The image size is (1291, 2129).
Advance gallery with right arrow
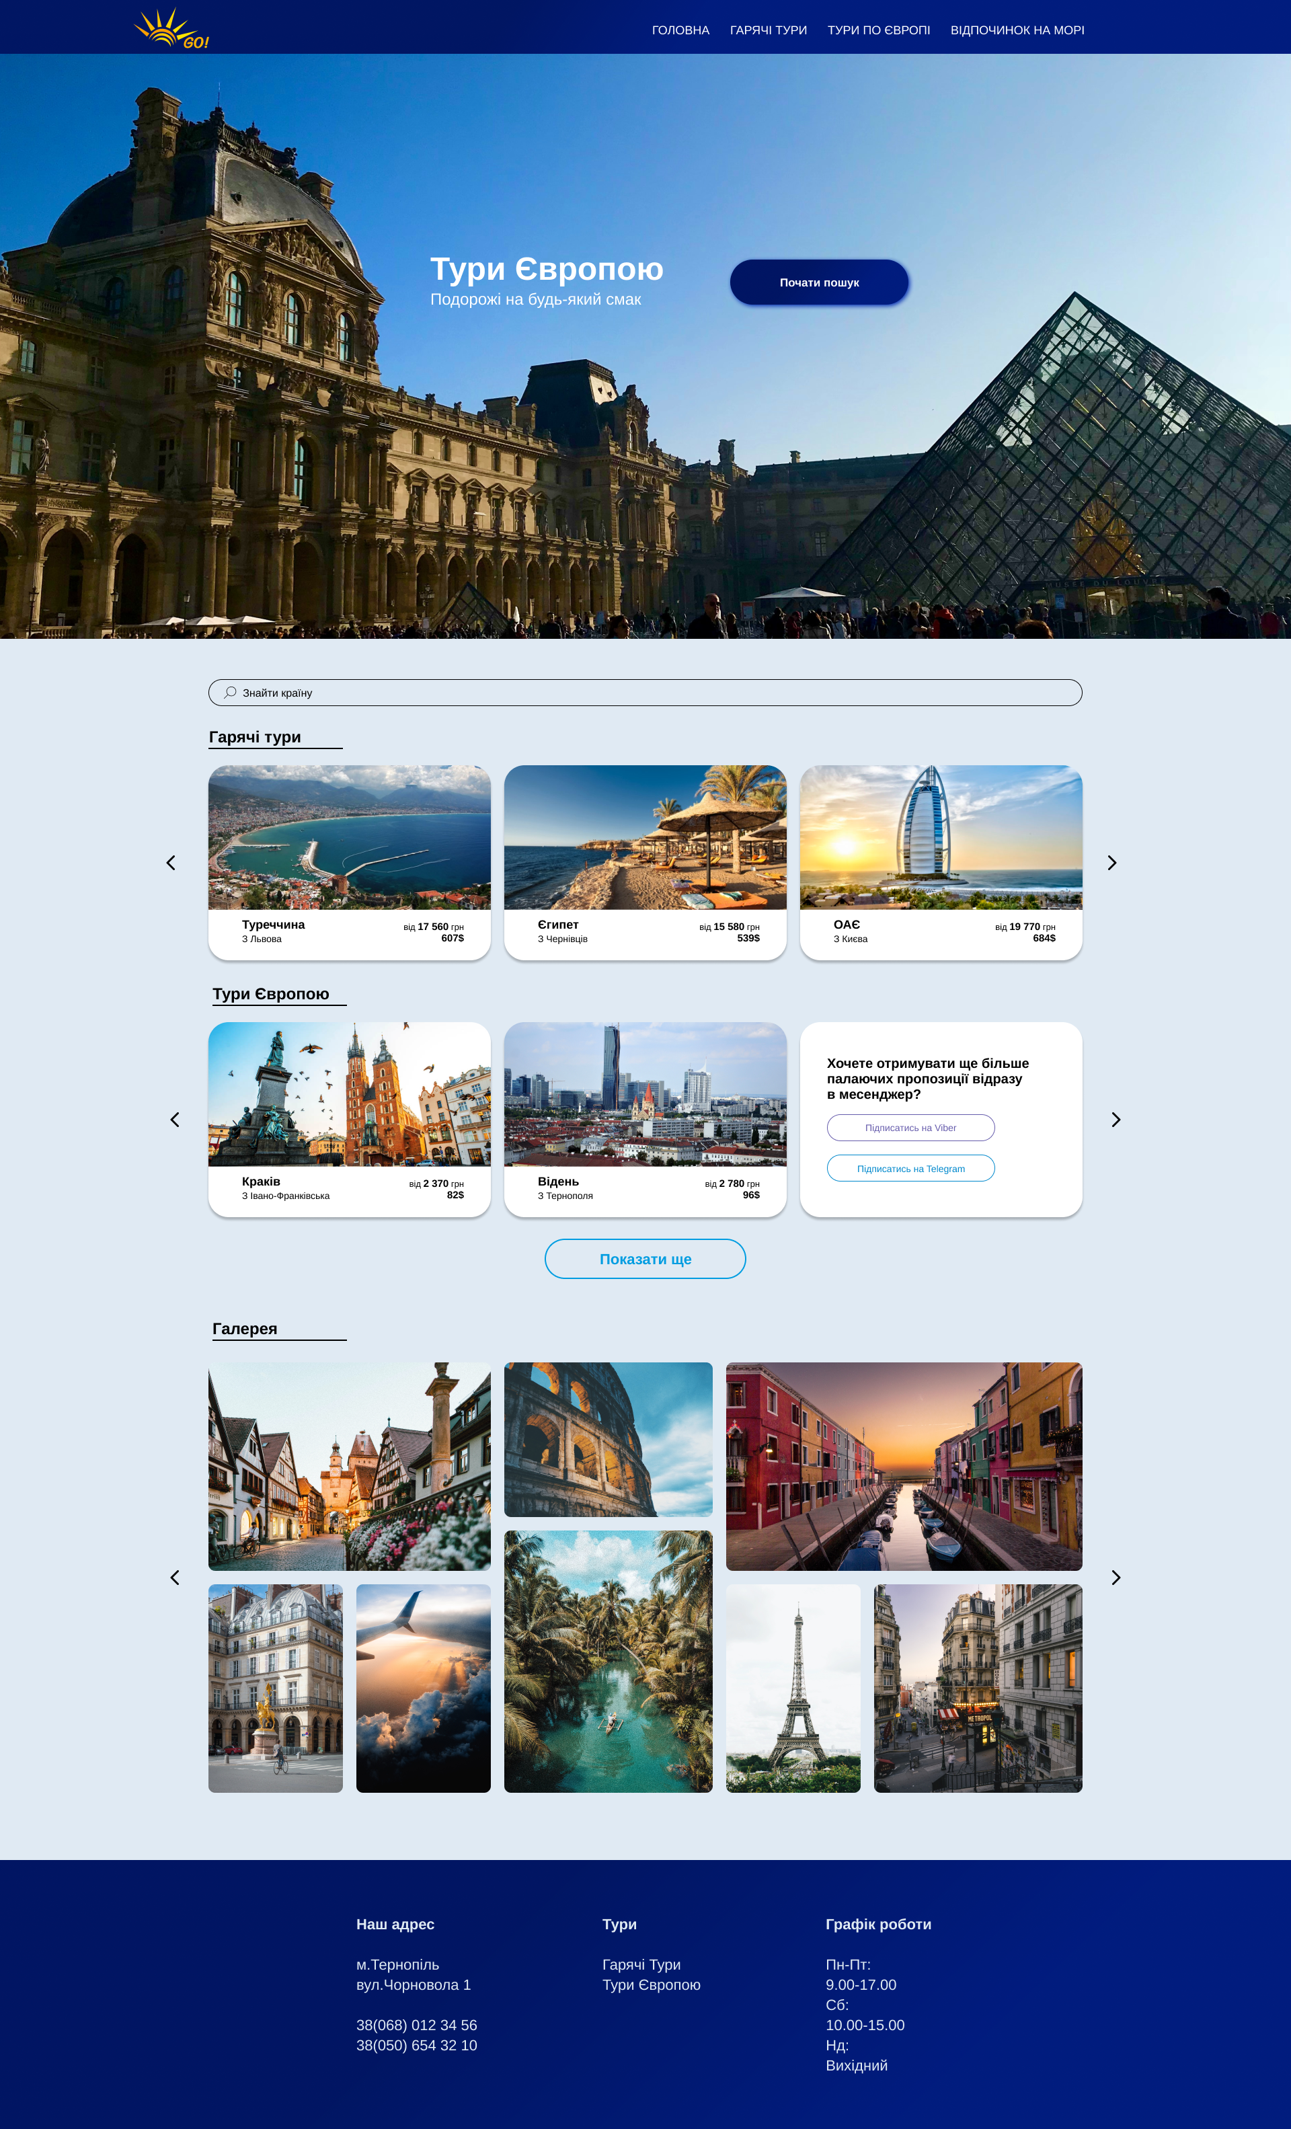1116,1577
